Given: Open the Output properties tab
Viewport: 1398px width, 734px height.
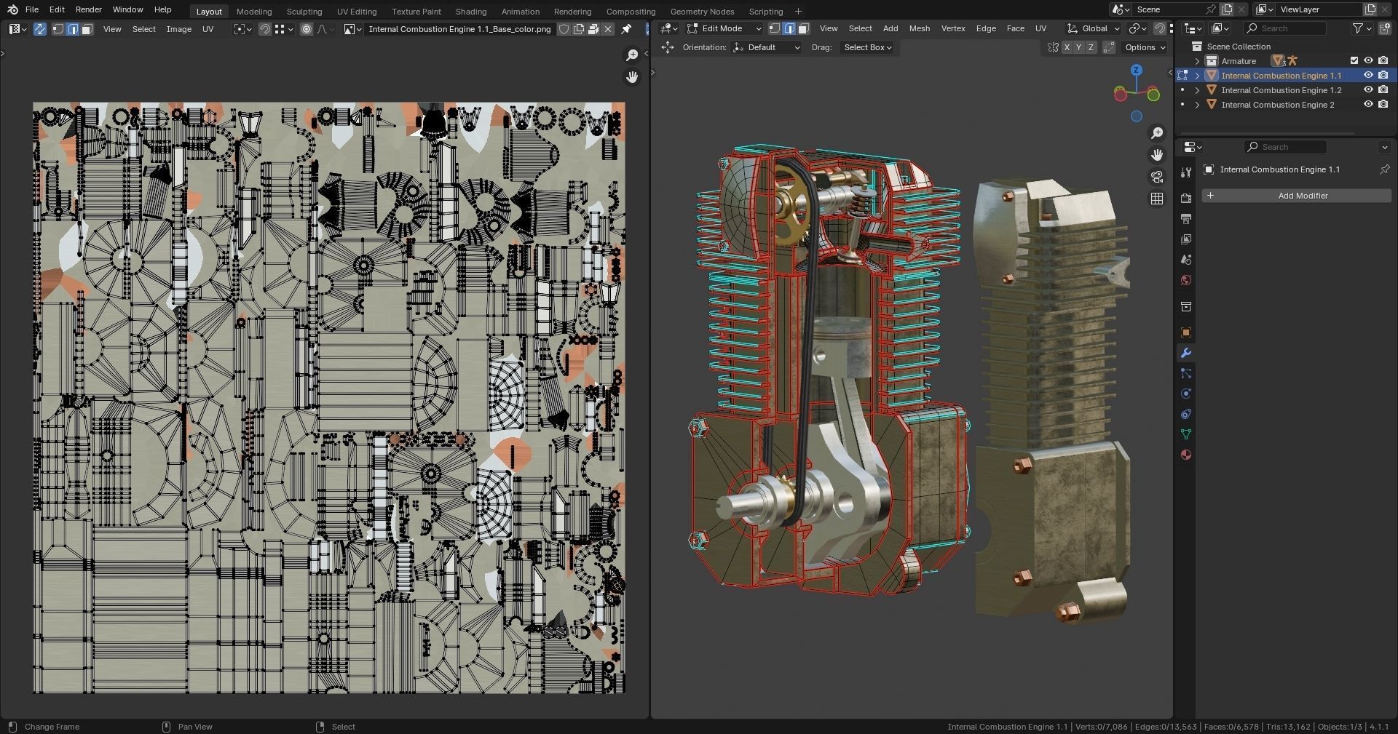Looking at the screenshot, I should (x=1186, y=219).
